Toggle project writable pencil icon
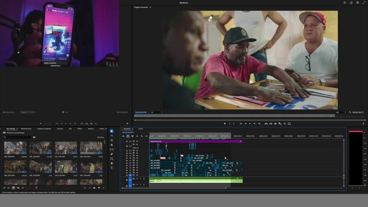The width and height of the screenshot is (368, 207). (4, 188)
